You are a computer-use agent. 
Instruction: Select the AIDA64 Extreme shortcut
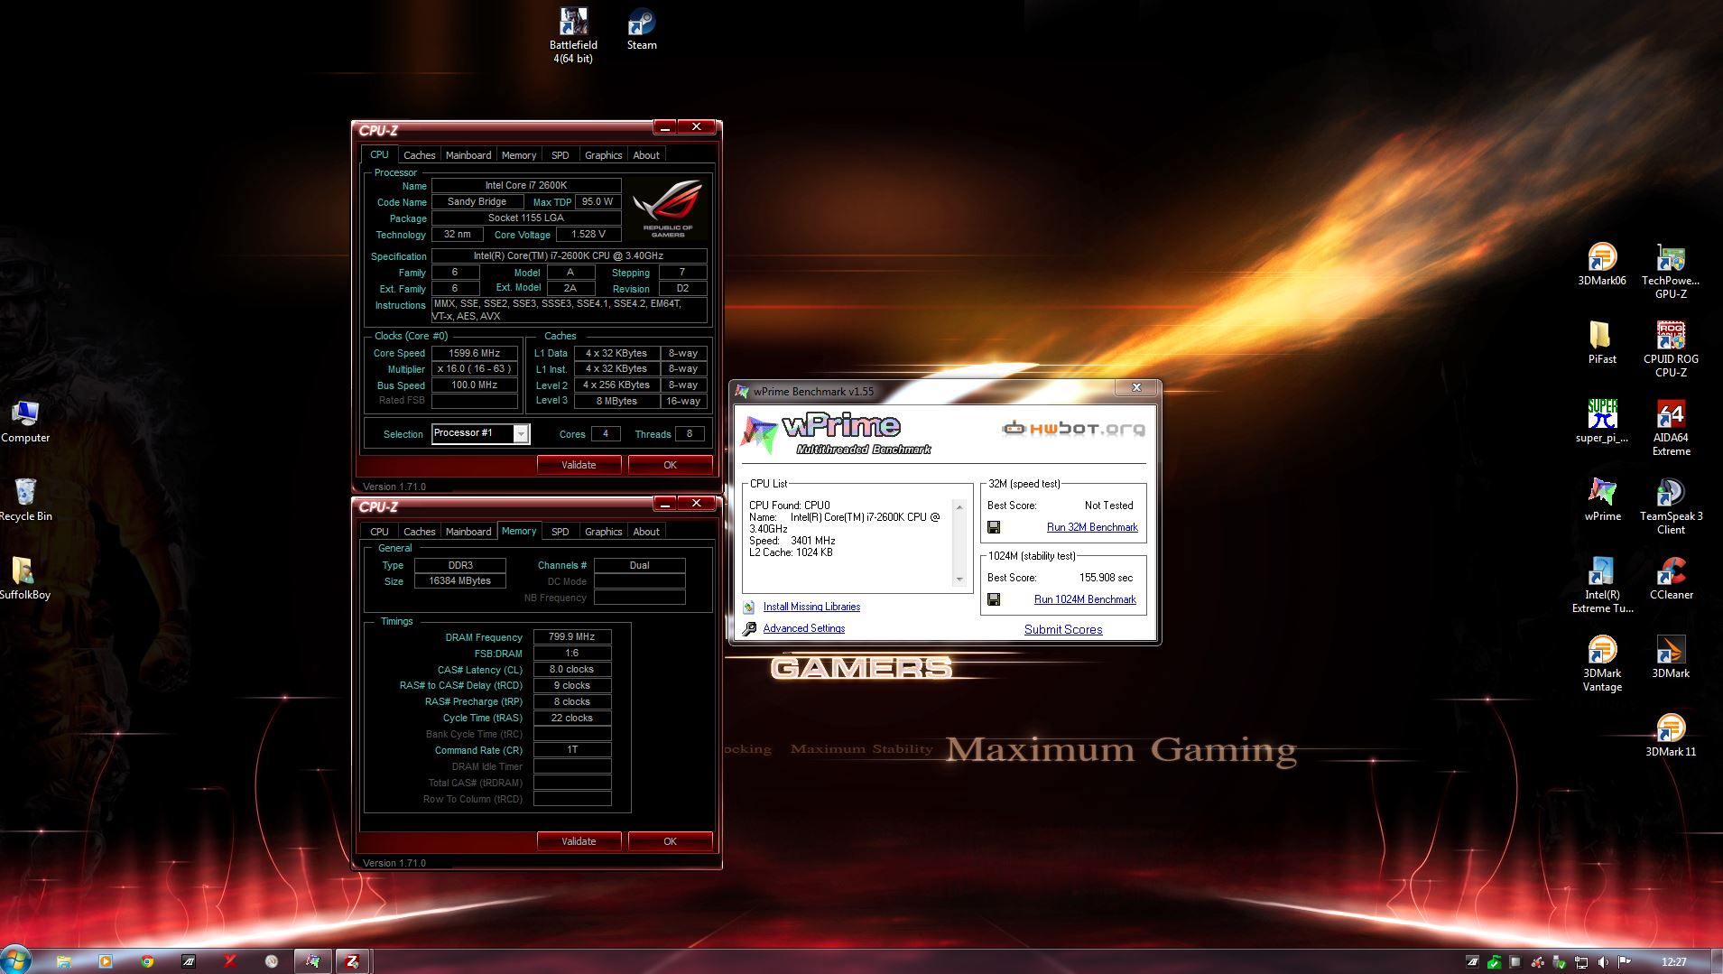1671,428
